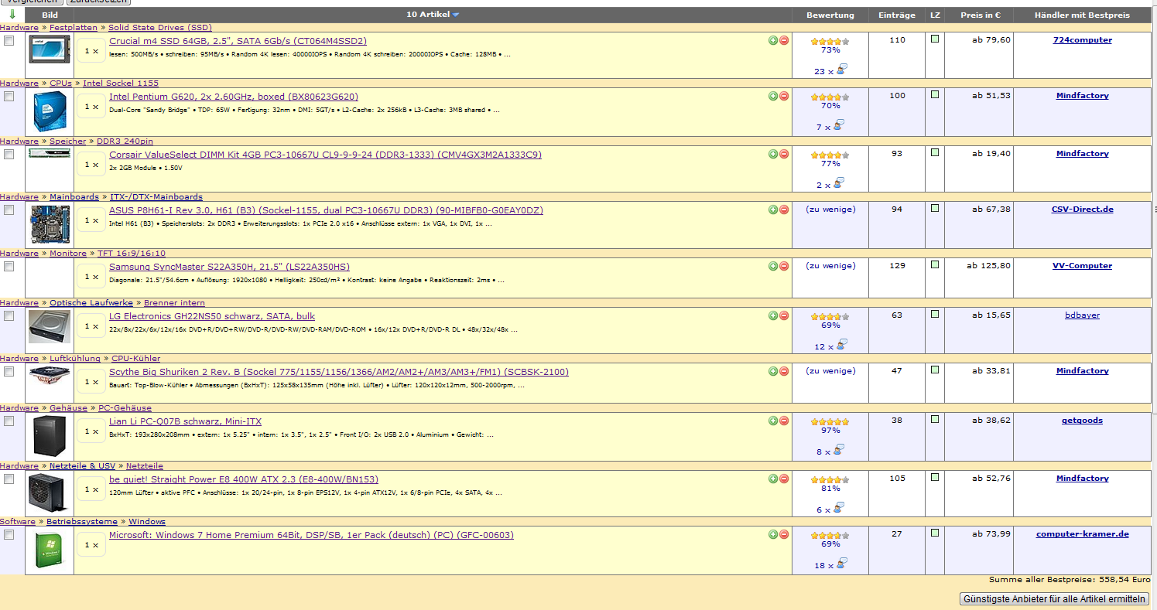The height and width of the screenshot is (610, 1157).
Task: Open user reviews icon beside 8 x
Action: coord(839,450)
